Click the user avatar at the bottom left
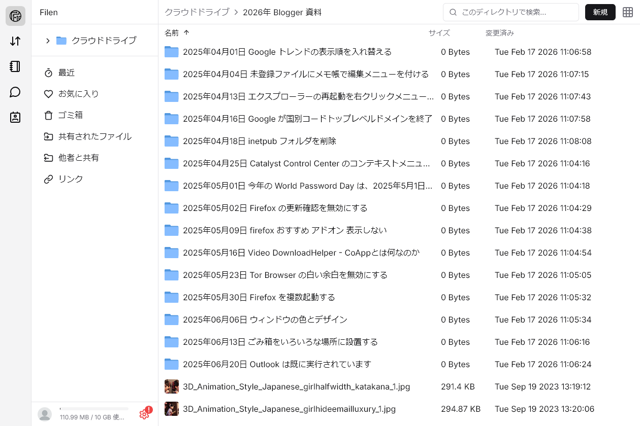The width and height of the screenshot is (640, 426). (x=45, y=414)
